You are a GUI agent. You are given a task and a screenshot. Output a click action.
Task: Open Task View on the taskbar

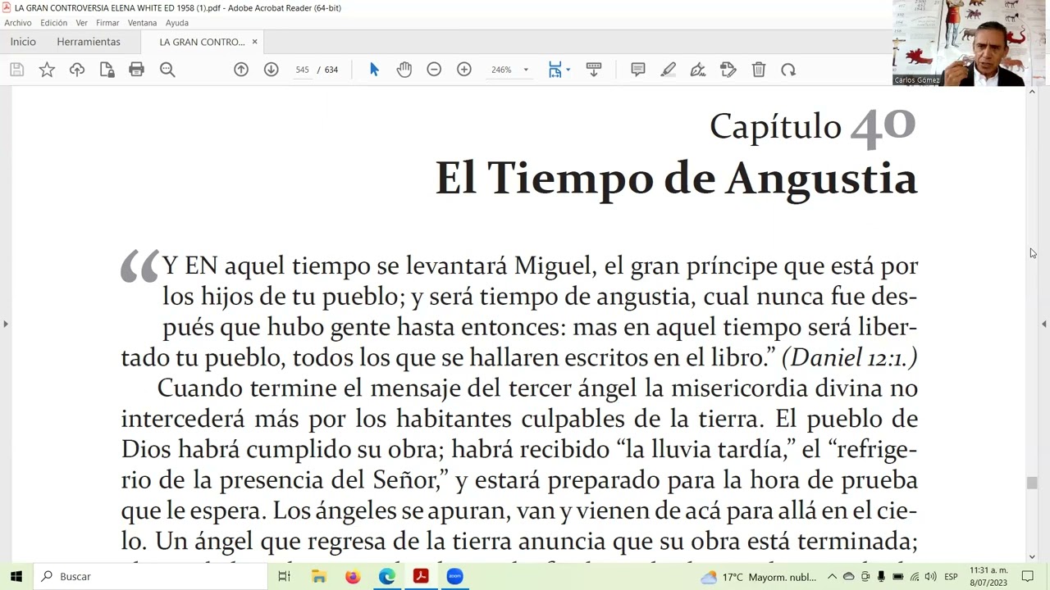point(285,577)
